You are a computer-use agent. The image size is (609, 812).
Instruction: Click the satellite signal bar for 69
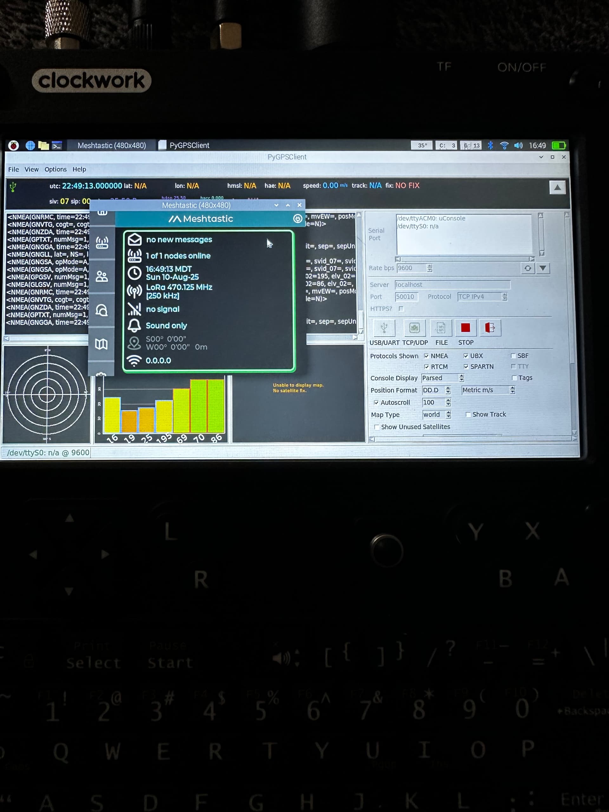point(181,411)
